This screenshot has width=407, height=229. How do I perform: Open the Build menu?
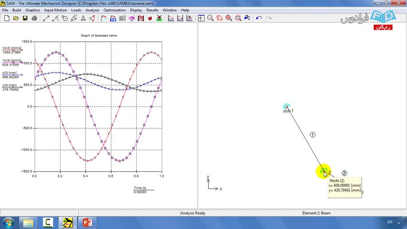[17, 10]
